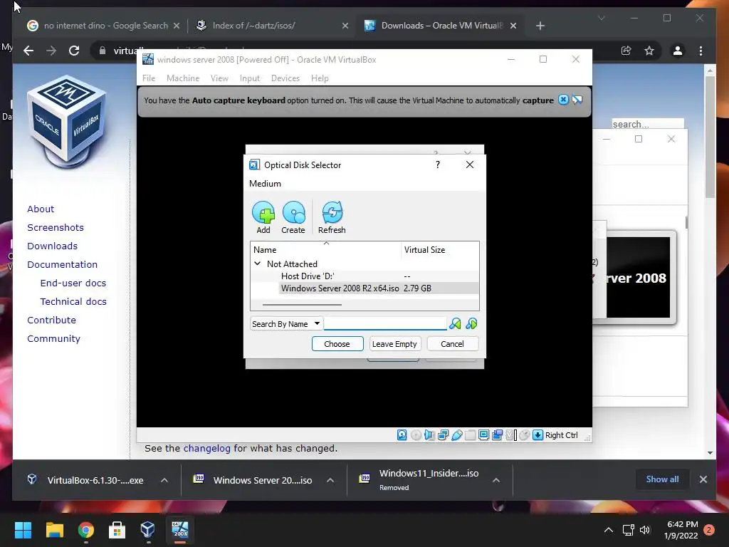Click the mouse integration status icon
This screenshot has height=547, width=729.
pos(525,435)
